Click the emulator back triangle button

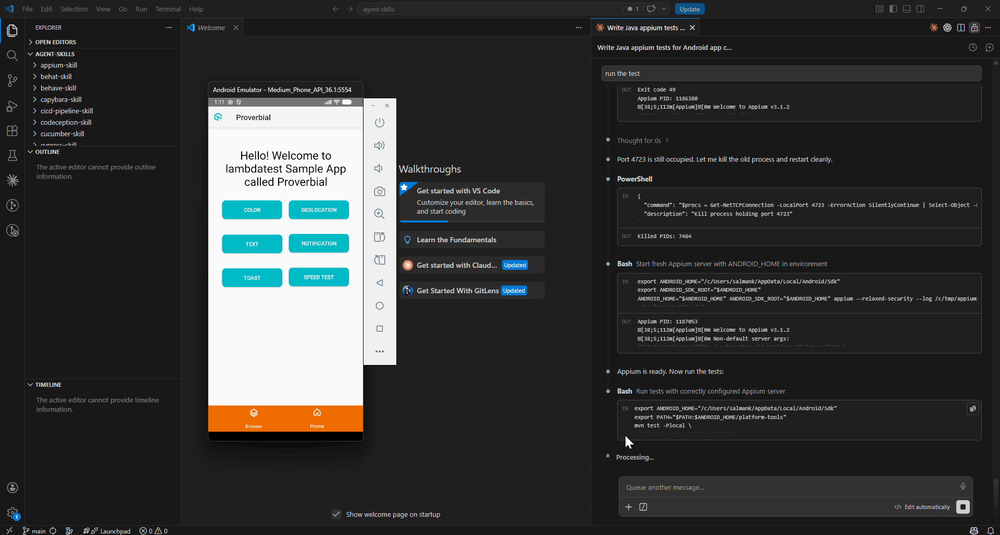pos(380,283)
